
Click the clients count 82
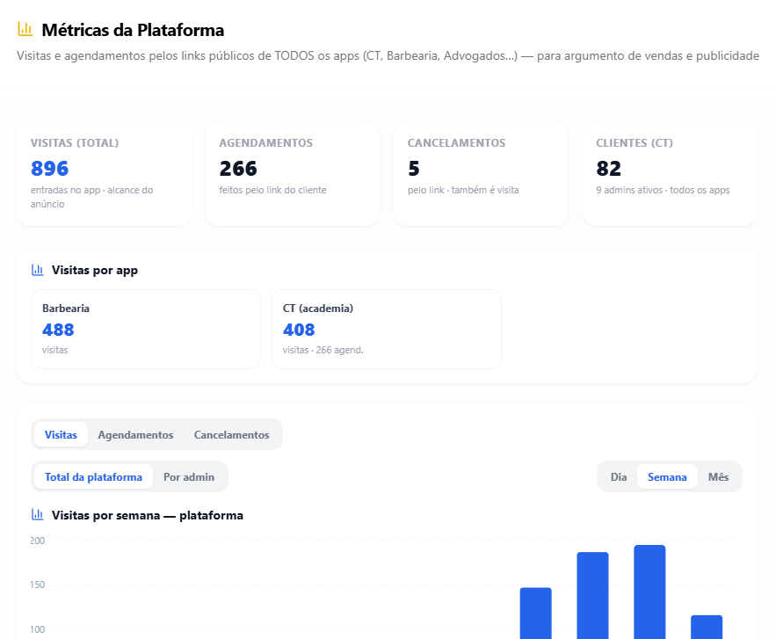click(x=609, y=169)
